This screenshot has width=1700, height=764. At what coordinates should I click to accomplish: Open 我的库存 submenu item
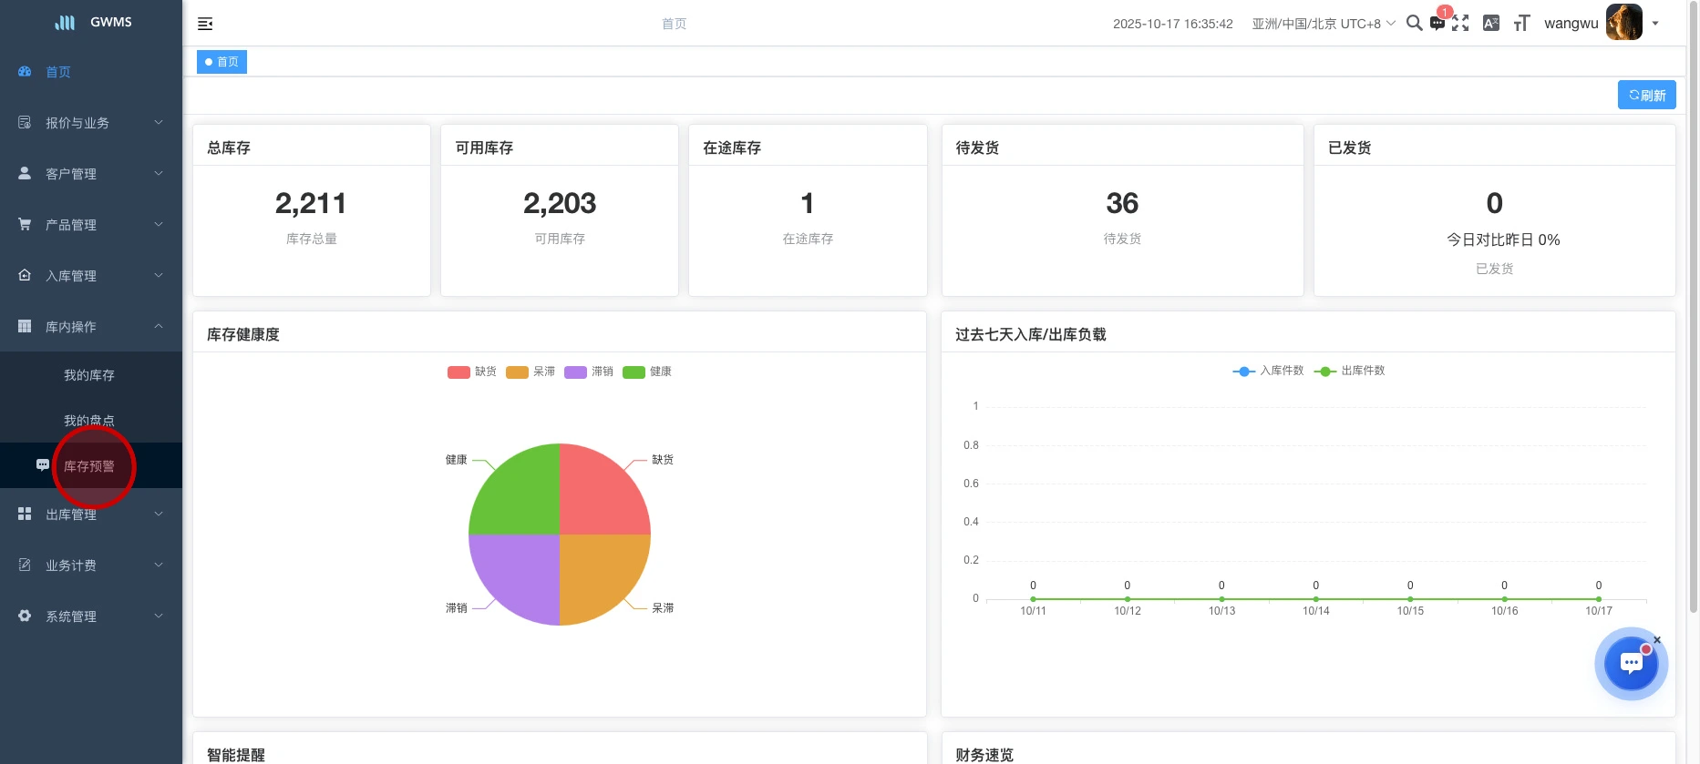[x=89, y=375]
